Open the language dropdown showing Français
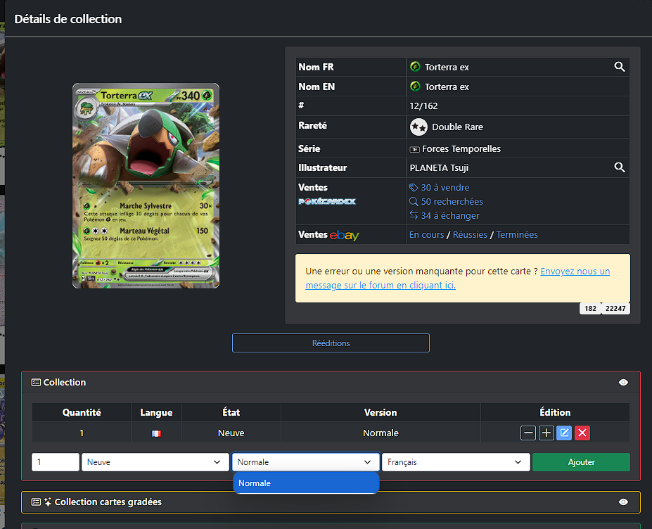This screenshot has width=652, height=529. [456, 462]
